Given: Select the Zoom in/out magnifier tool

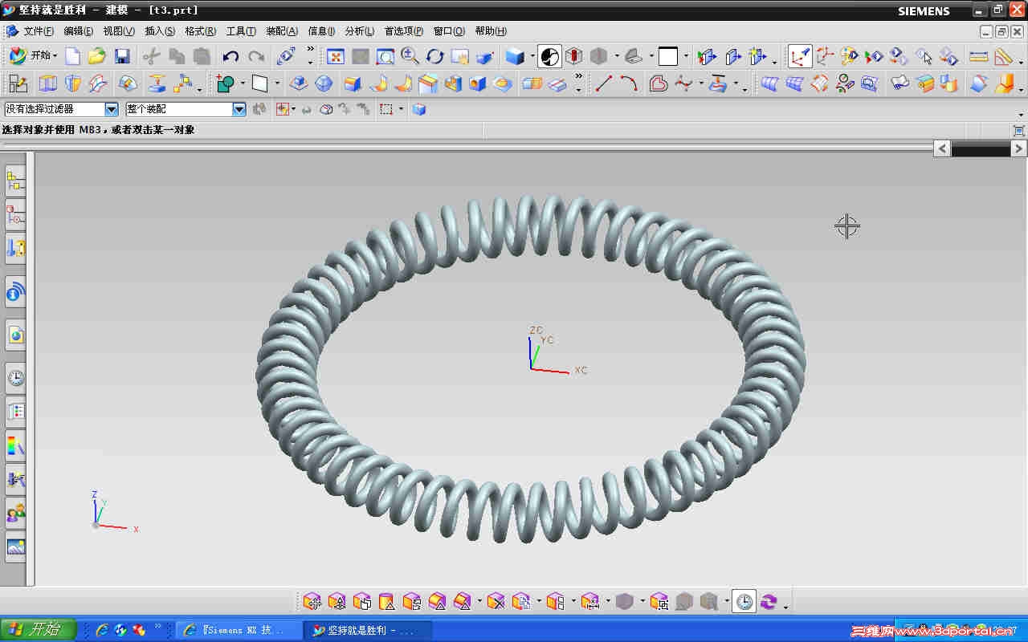Looking at the screenshot, I should pos(410,56).
